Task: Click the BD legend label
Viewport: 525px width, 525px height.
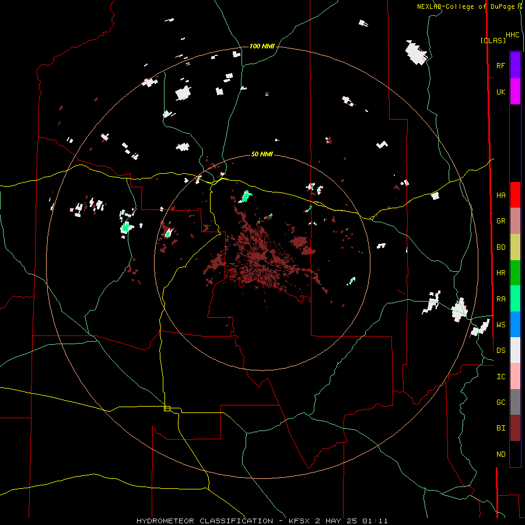Action: (501, 247)
